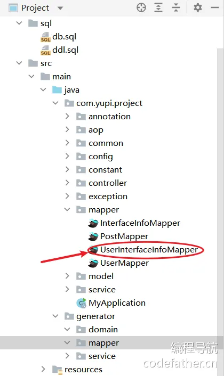Click the vertical scrollbar of the tree
224x376 pixels.
[x=220, y=192]
